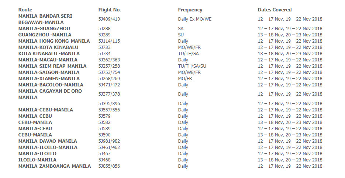Click the MANILA-HONG KONG-MANILA route
The image size is (345, 178).
coord(54,41)
